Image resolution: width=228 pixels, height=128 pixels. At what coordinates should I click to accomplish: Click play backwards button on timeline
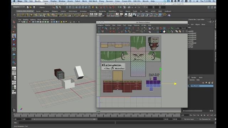tap(201, 115)
